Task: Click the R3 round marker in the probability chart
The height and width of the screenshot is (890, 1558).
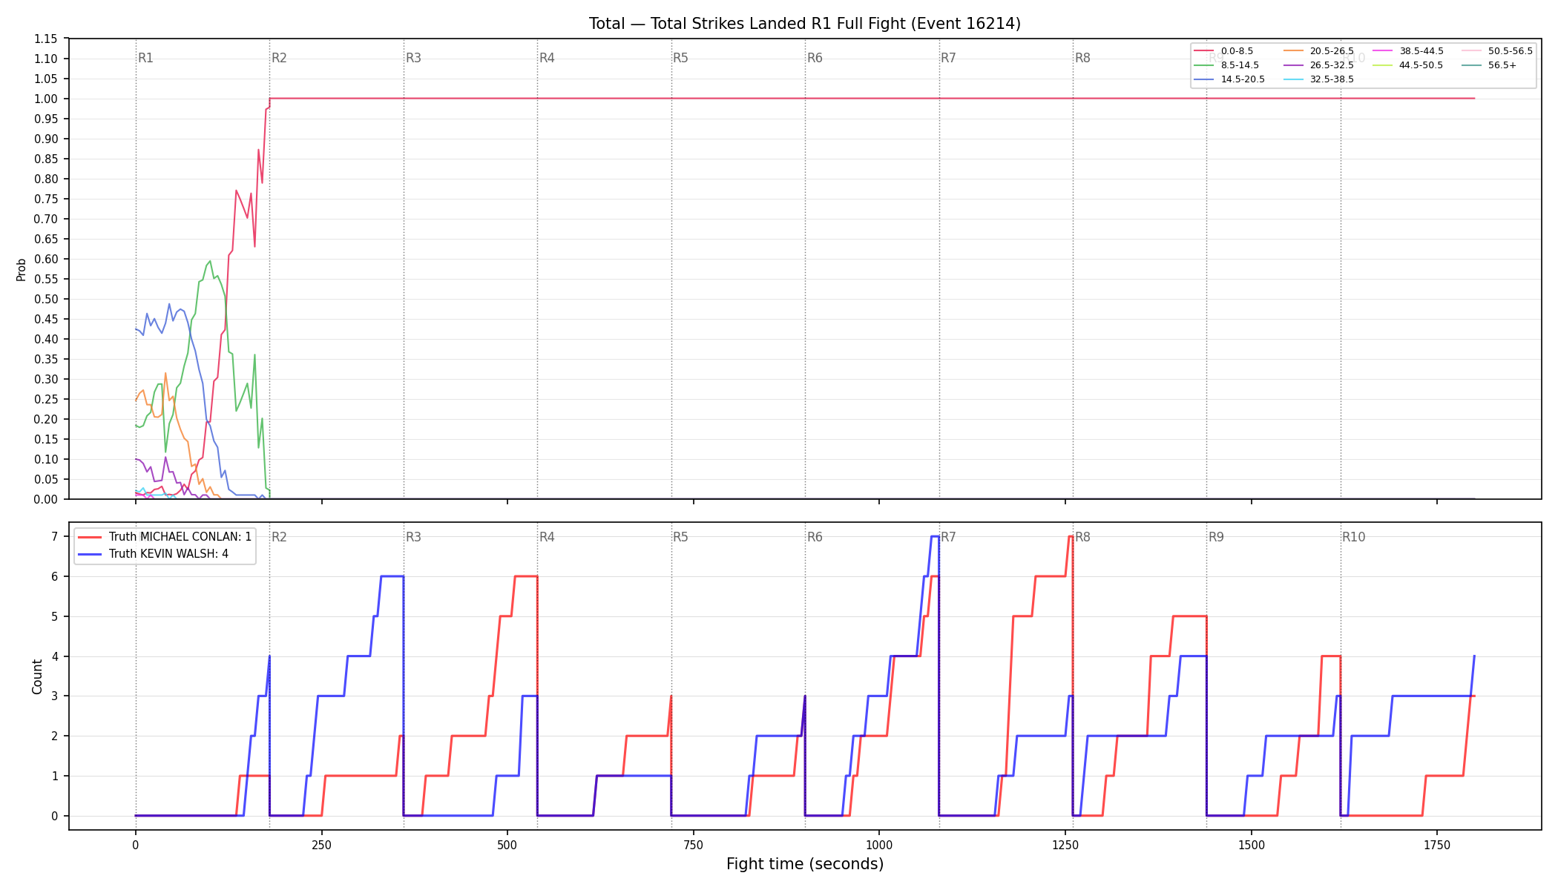Action: click(x=413, y=58)
